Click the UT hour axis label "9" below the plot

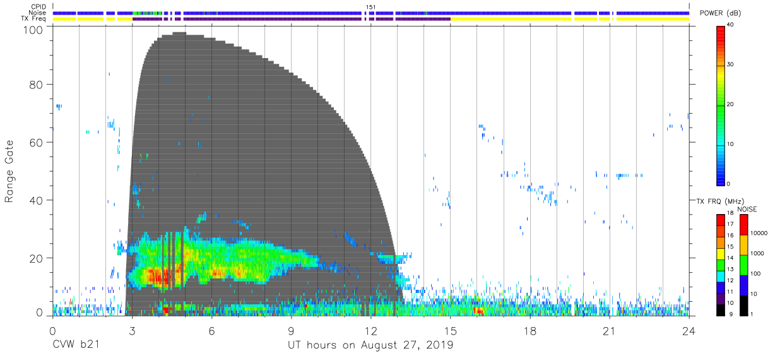coord(291,330)
